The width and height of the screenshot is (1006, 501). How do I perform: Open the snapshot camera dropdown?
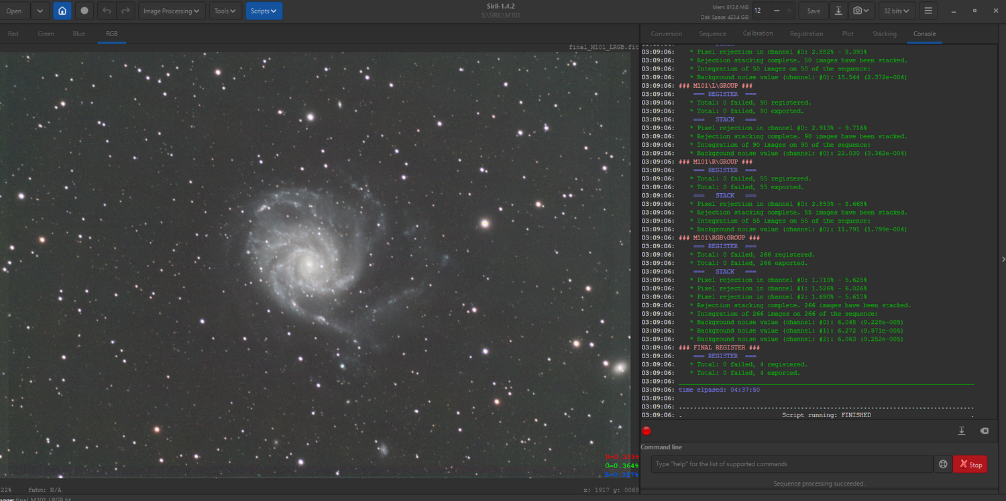(861, 11)
